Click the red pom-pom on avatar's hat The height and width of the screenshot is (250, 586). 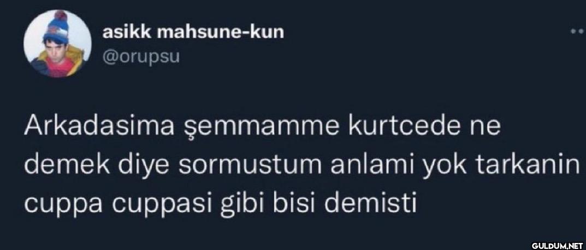click(60, 16)
